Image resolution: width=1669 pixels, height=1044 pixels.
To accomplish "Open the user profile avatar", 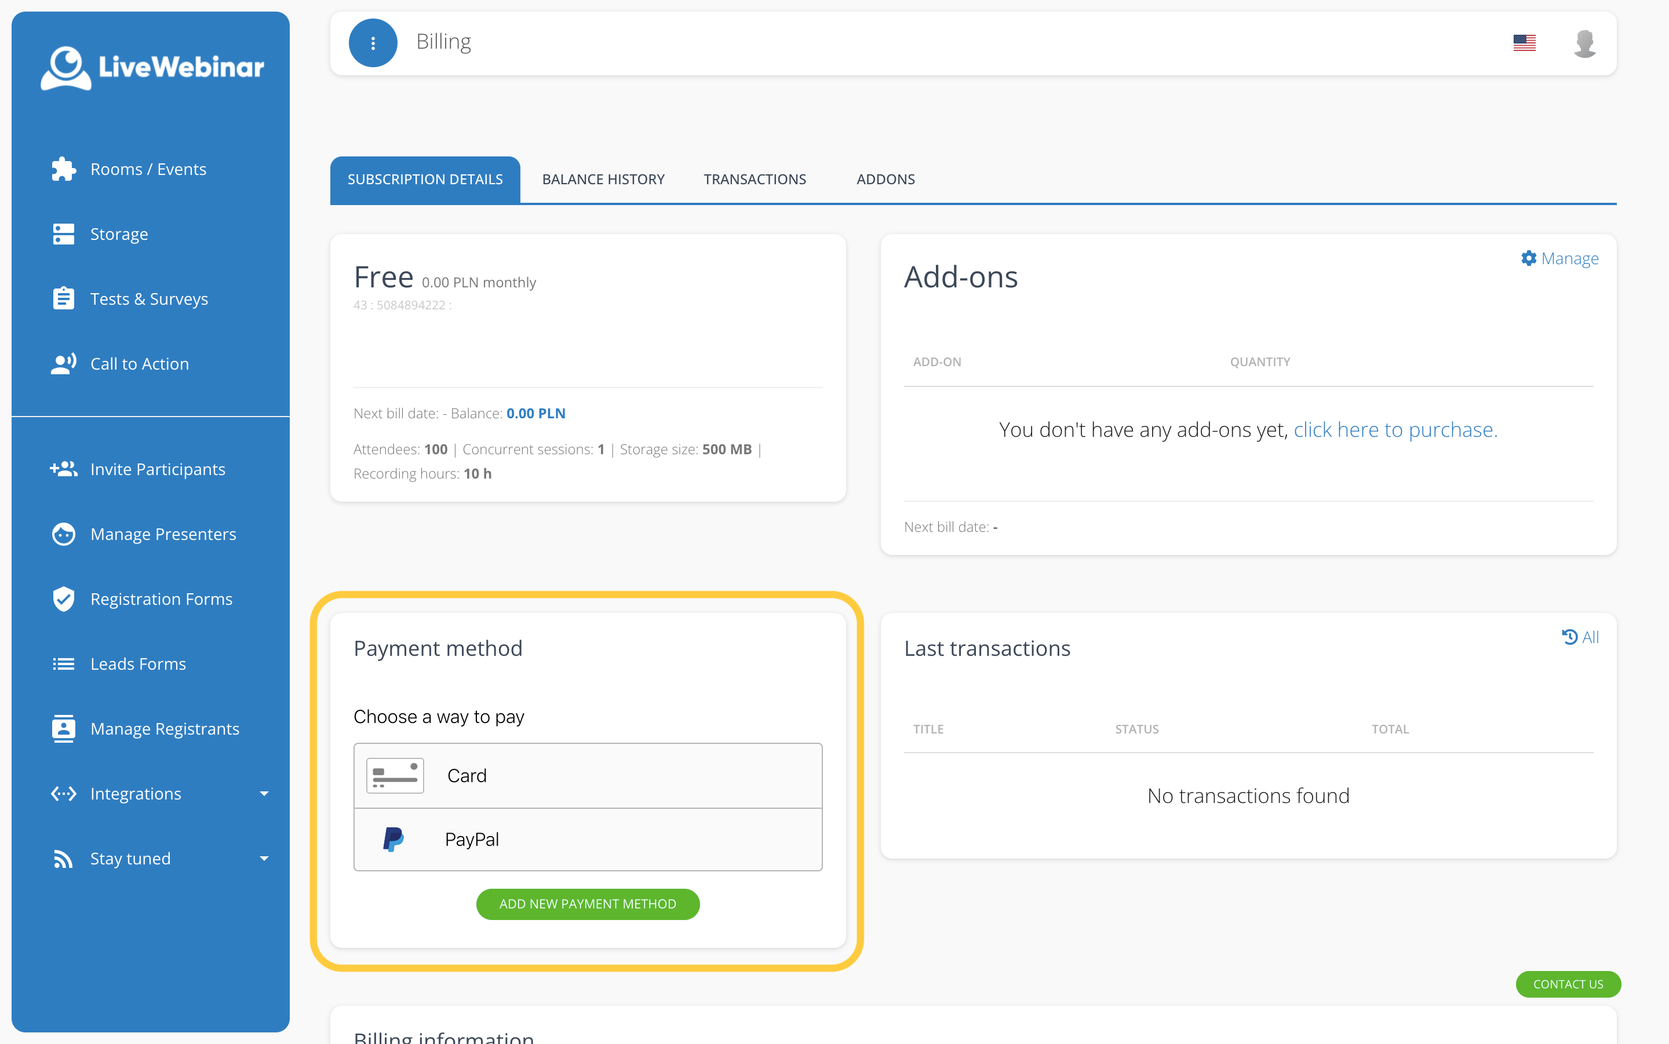I will pyautogui.click(x=1584, y=43).
